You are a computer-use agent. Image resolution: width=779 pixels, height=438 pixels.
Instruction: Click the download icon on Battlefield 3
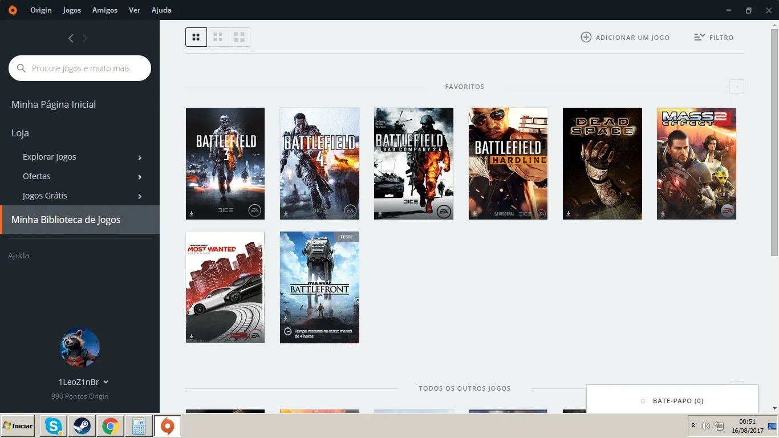192,214
